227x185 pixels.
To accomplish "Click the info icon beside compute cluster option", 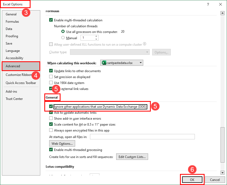I will pyautogui.click(x=145, y=44).
